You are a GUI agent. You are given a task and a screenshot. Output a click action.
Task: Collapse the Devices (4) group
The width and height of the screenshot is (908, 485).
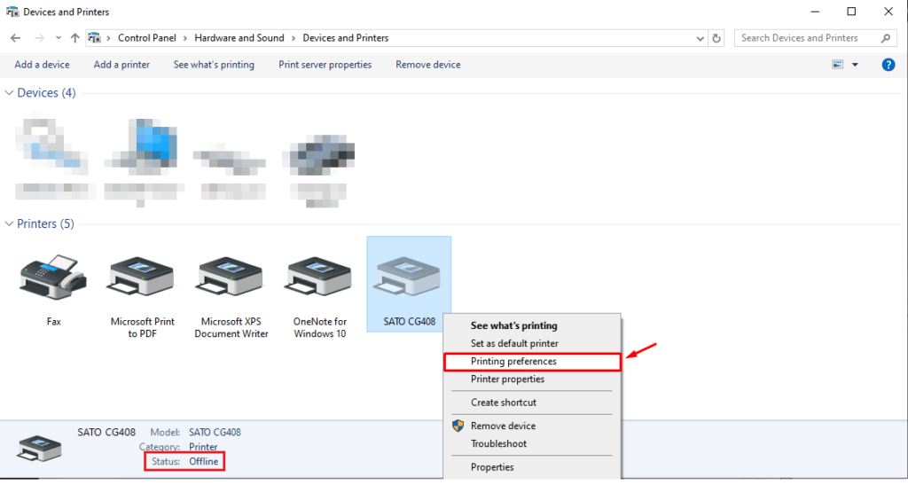(x=9, y=92)
